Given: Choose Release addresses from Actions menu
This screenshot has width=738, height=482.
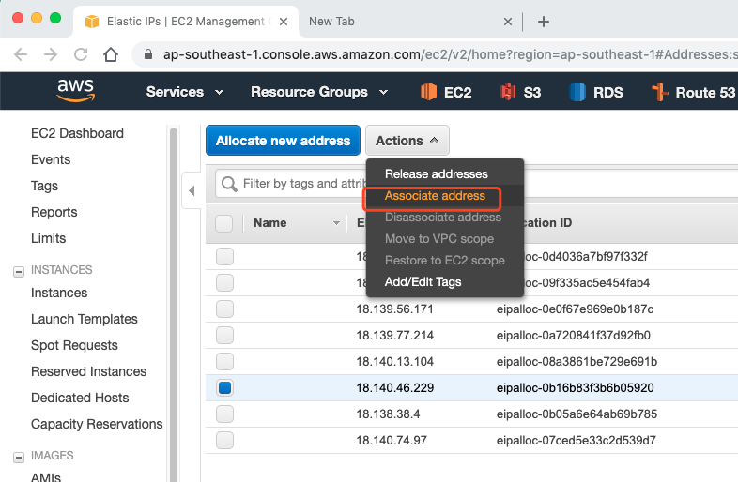Looking at the screenshot, I should pyautogui.click(x=437, y=174).
